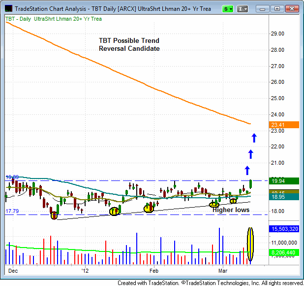
Task: Minimize the Chart Analysis window
Action: click(262, 9)
